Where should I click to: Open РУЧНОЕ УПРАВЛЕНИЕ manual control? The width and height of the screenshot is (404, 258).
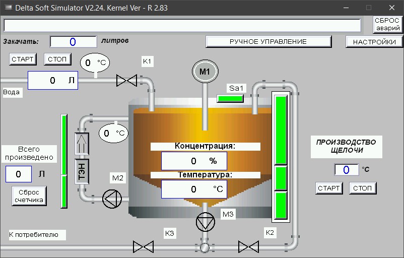click(x=268, y=42)
